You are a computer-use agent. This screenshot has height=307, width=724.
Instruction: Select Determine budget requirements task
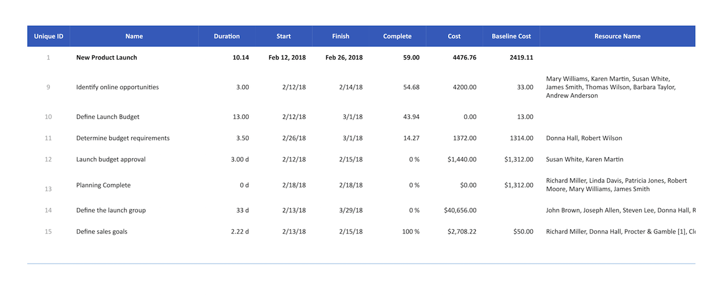pos(123,138)
